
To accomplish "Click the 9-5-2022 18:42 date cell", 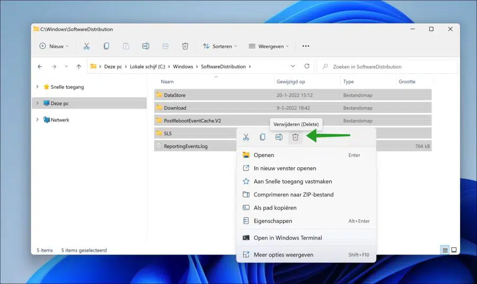I will pyautogui.click(x=293, y=108).
